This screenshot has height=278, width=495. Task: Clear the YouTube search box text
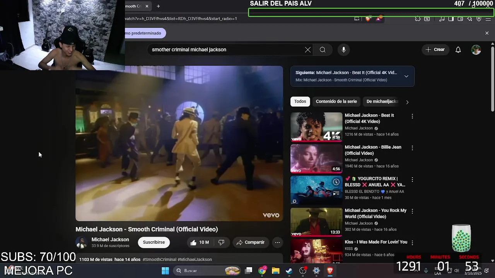pos(308,49)
